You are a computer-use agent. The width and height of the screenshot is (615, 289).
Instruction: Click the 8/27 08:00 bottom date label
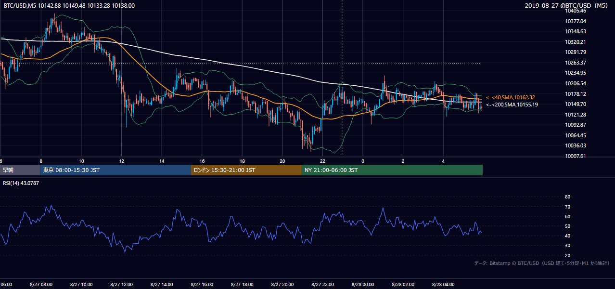(41, 285)
